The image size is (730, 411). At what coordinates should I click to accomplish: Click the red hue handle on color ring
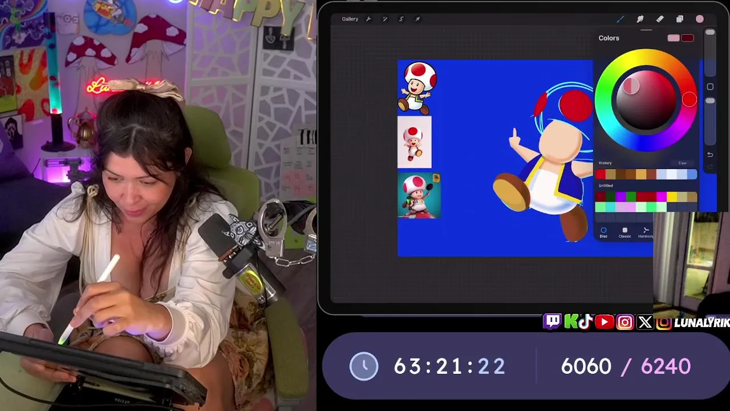pyautogui.click(x=690, y=100)
